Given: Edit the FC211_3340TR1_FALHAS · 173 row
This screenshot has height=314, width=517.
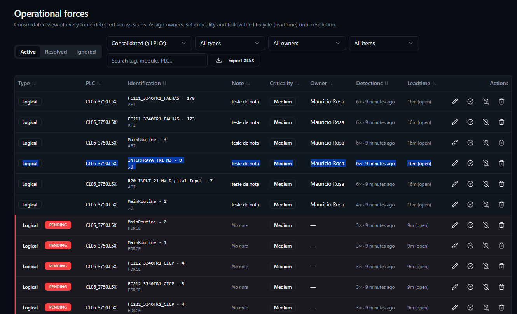Looking at the screenshot, I should 455,122.
